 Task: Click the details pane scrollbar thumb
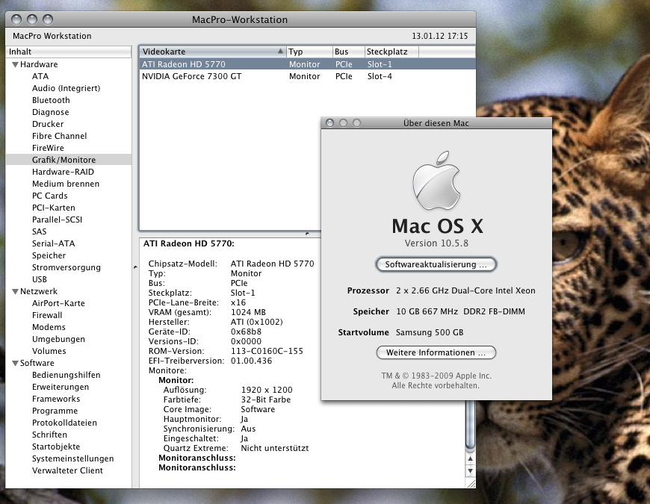pyautogui.click(x=470, y=426)
